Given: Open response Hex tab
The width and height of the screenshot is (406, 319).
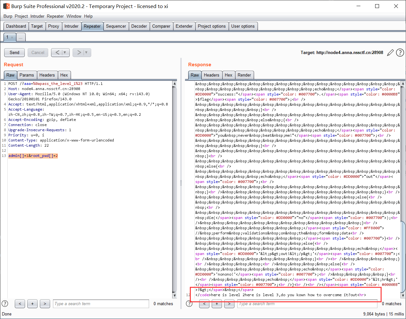Looking at the screenshot, I should click(x=228, y=75).
